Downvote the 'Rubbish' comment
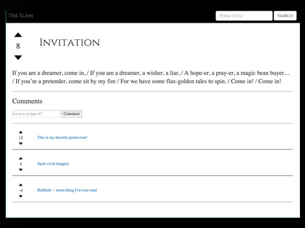 (21, 196)
